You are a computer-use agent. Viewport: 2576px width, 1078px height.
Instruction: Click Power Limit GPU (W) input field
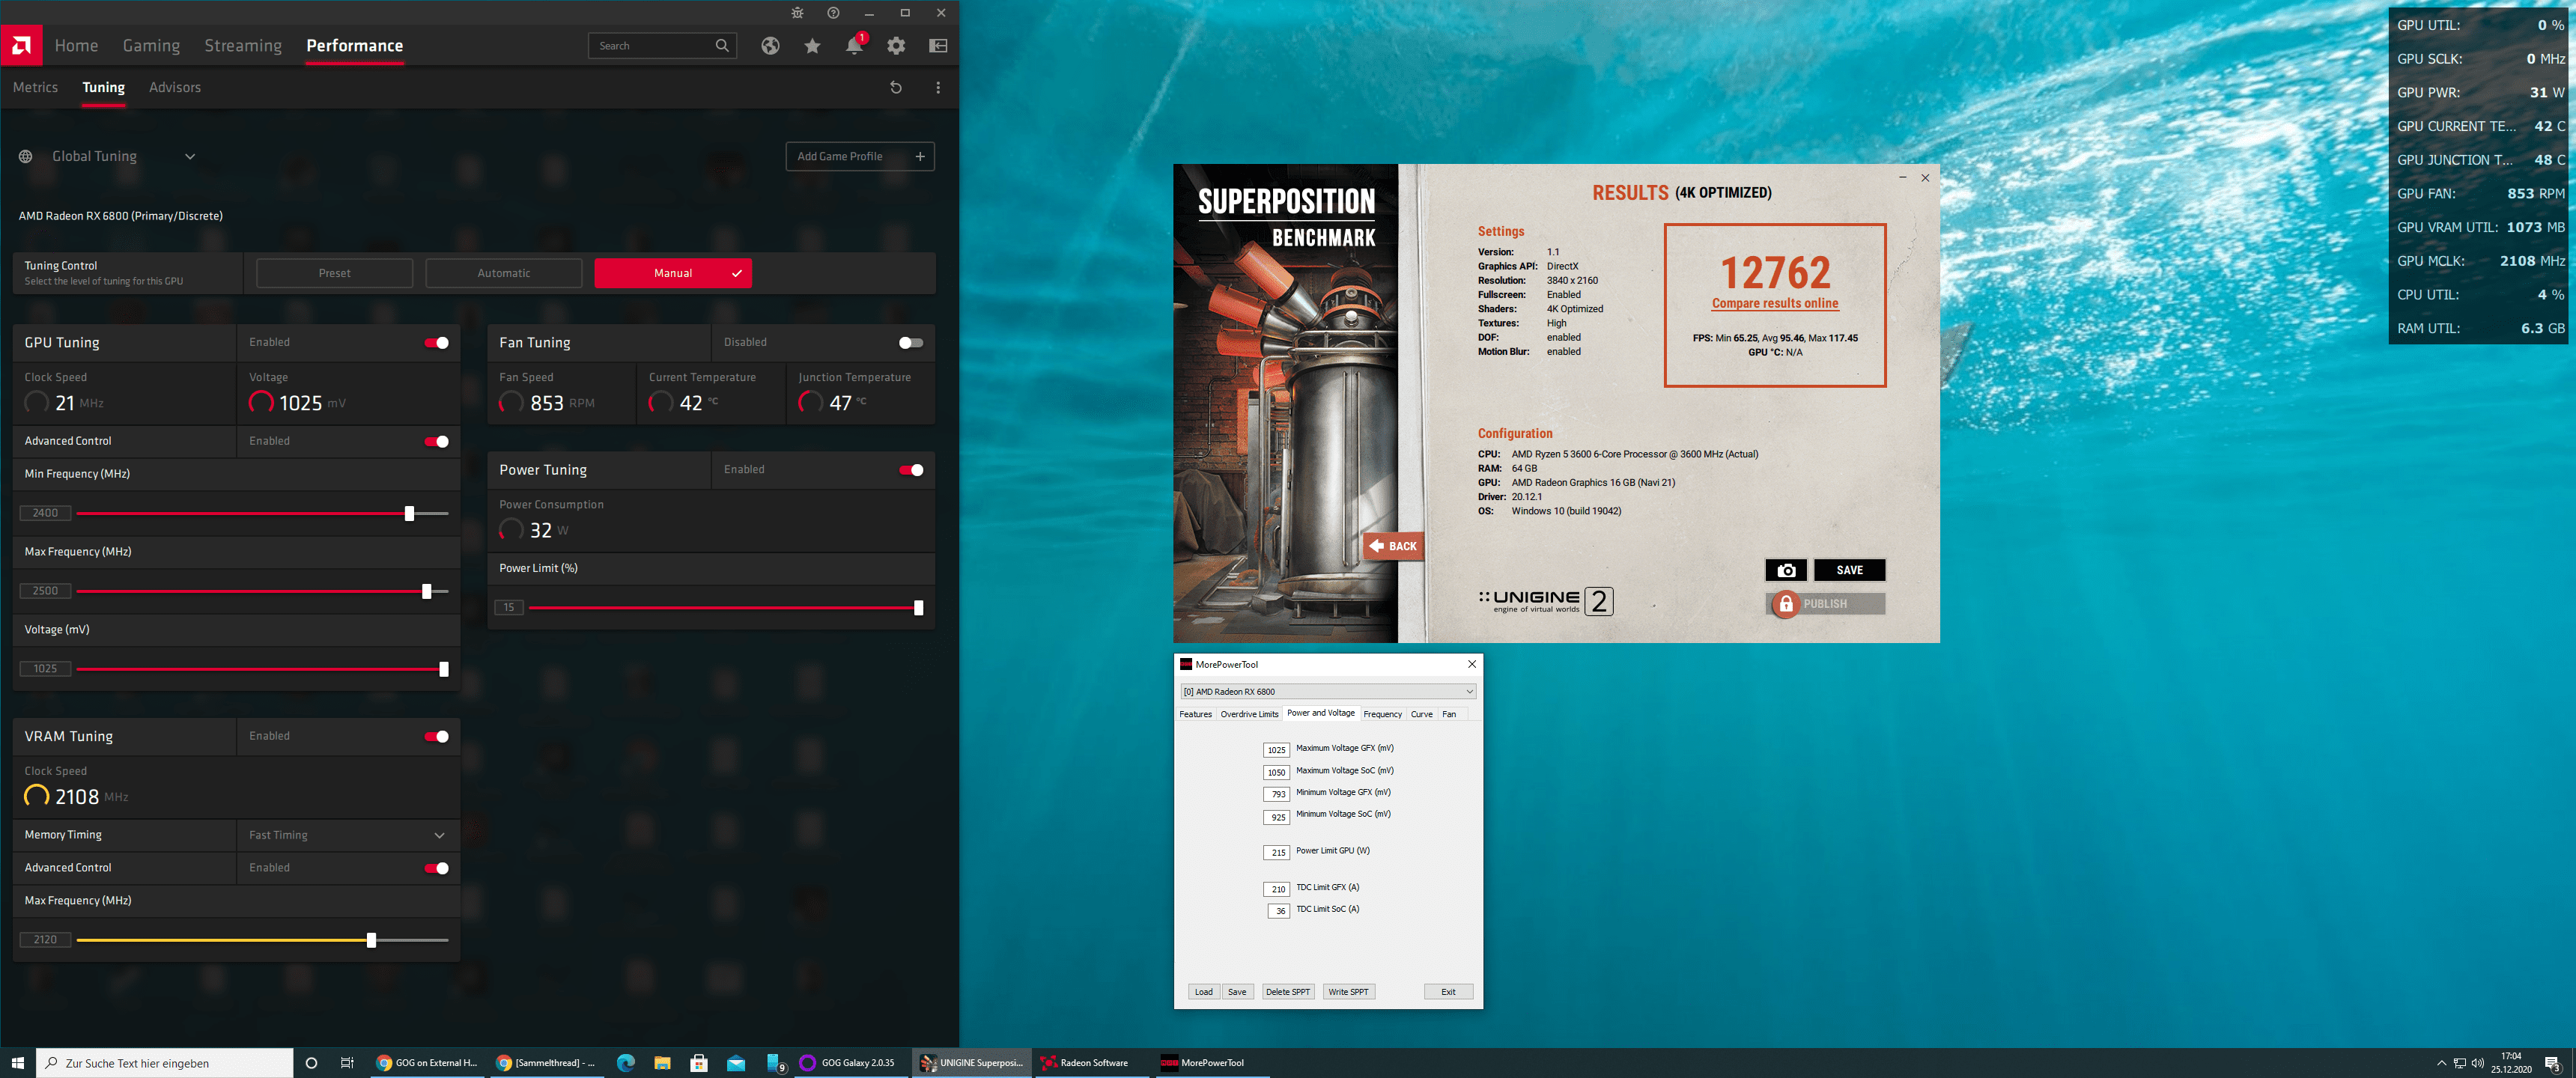1276,853
